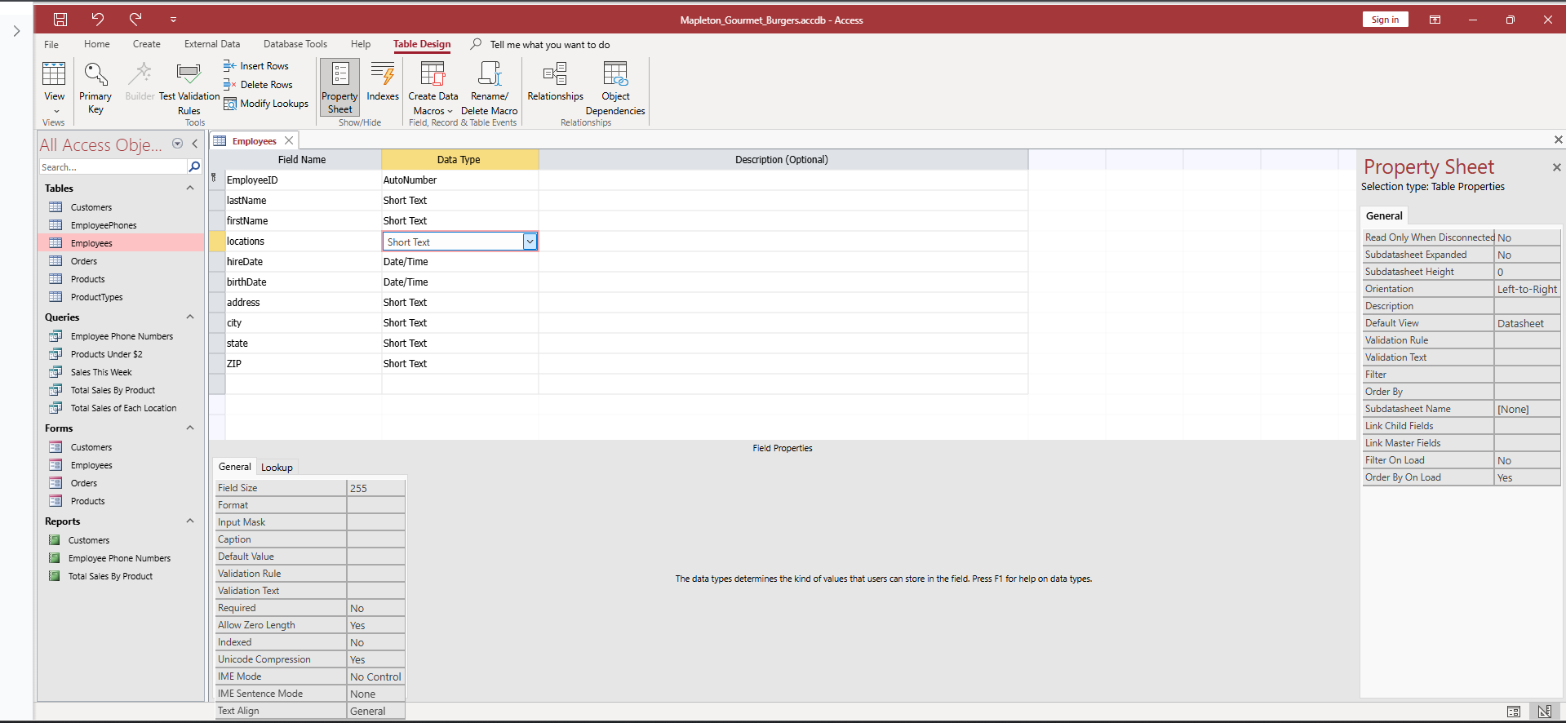The width and height of the screenshot is (1566, 723).
Task: Expand the collapsed side panel arrow
Action: (16, 31)
